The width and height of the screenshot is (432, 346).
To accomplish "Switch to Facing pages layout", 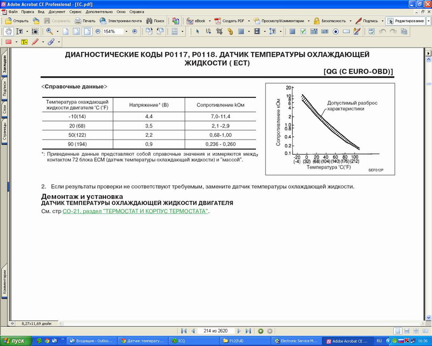I will point(426,331).
